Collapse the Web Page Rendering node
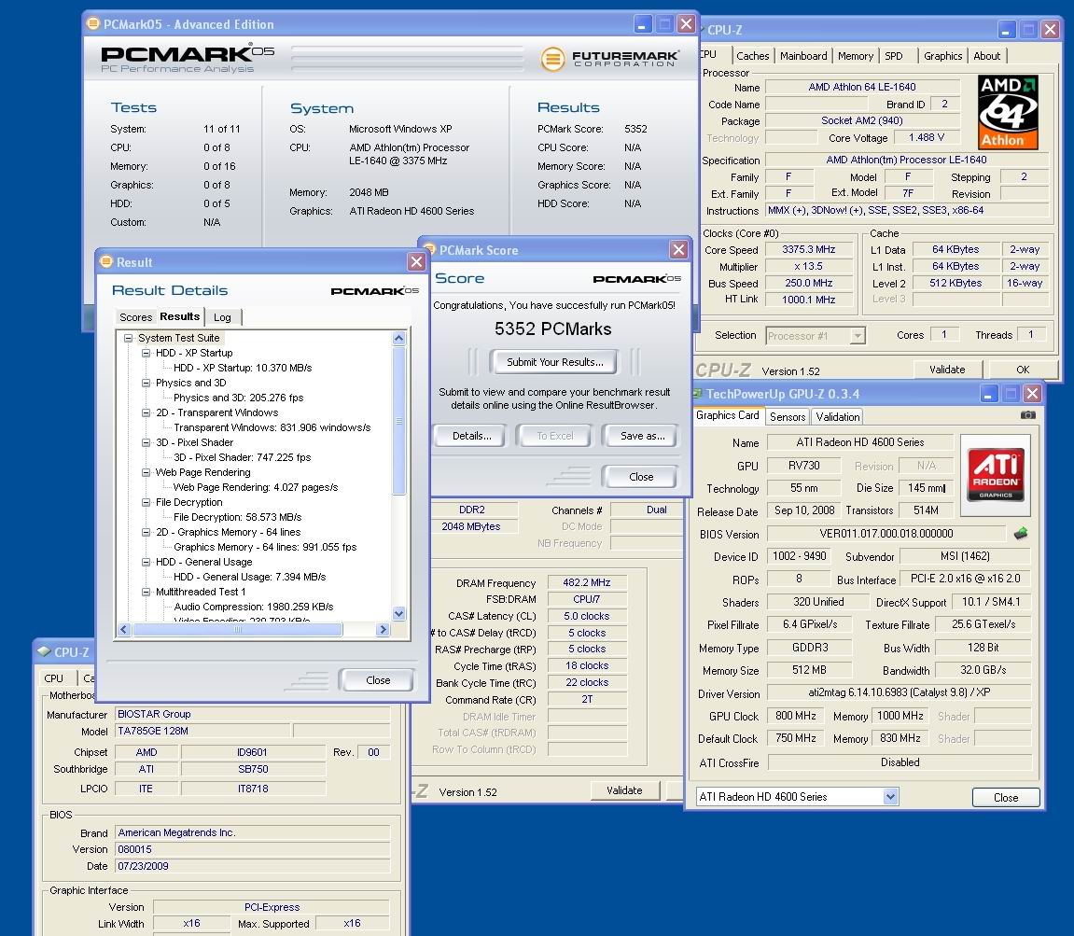The height and width of the screenshot is (936, 1074). pyautogui.click(x=146, y=472)
